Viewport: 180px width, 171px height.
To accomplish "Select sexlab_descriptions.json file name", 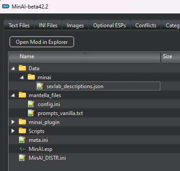I will (75, 86).
